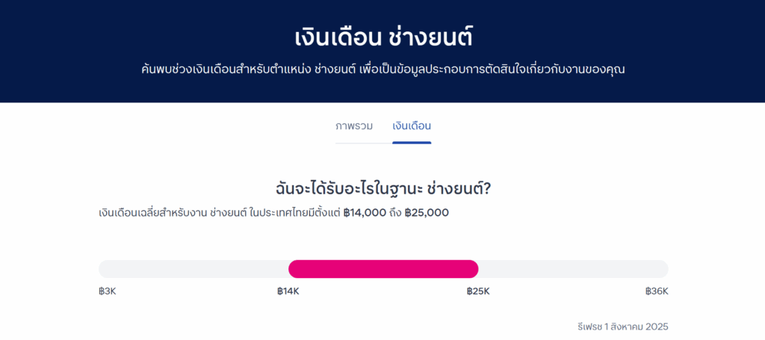Click the bold ฿25,000 amount in the sentence

(x=427, y=213)
